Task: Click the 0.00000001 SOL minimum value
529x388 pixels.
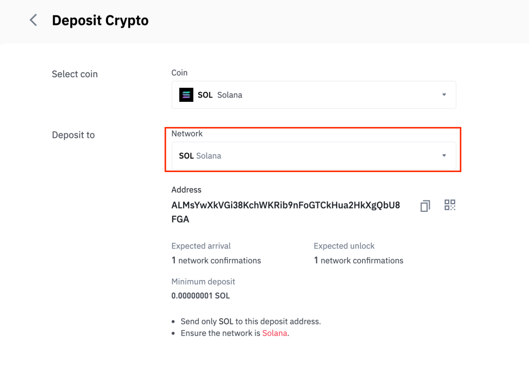Action: pyautogui.click(x=201, y=296)
